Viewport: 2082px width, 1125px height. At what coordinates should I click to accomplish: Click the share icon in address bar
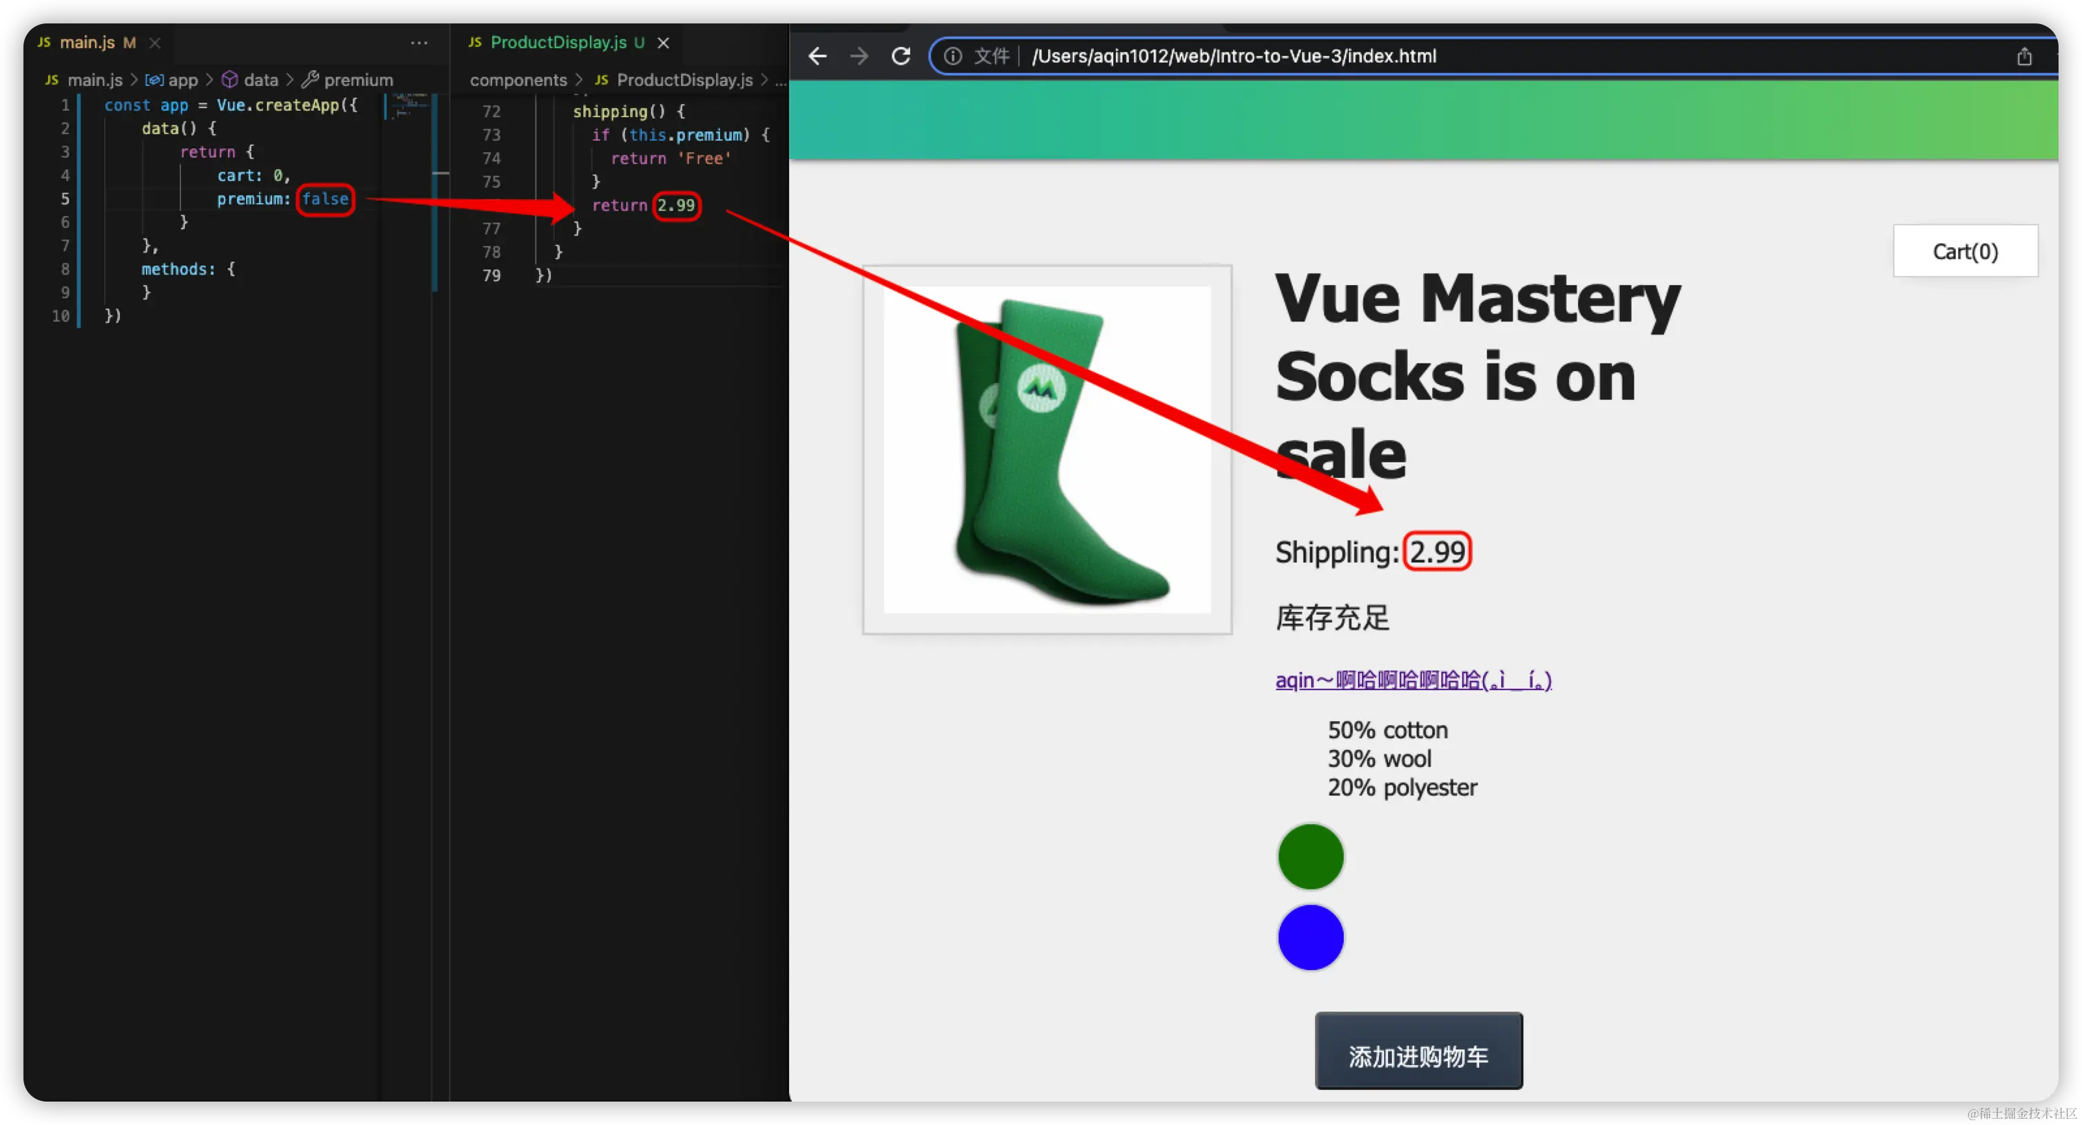tap(2023, 56)
